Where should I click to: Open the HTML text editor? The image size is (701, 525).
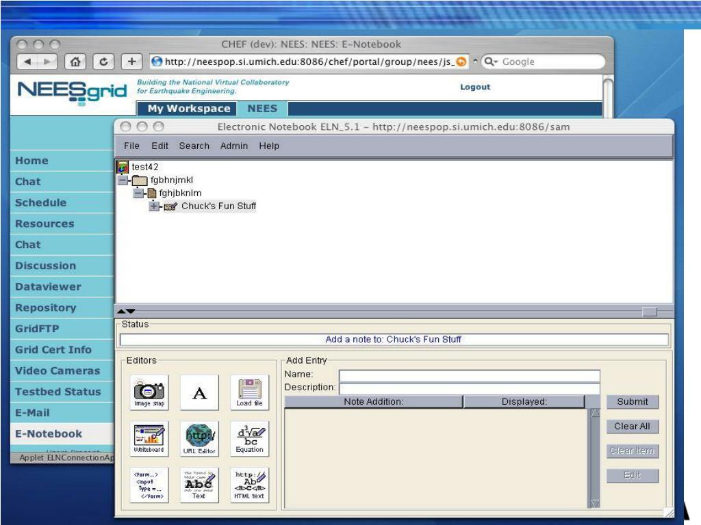[x=249, y=485]
